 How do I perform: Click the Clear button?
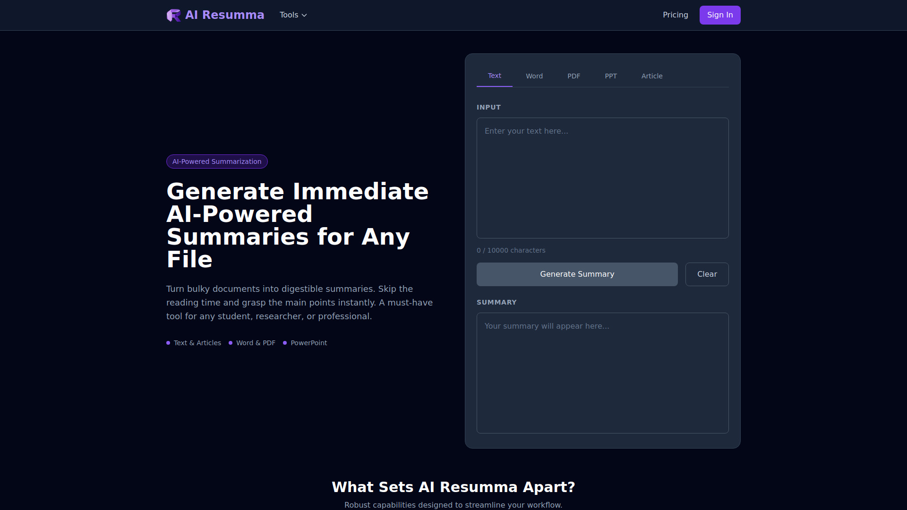(x=707, y=274)
